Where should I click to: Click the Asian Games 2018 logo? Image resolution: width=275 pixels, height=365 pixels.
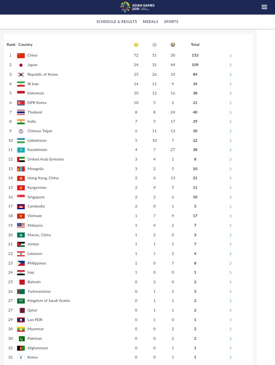(137, 7)
